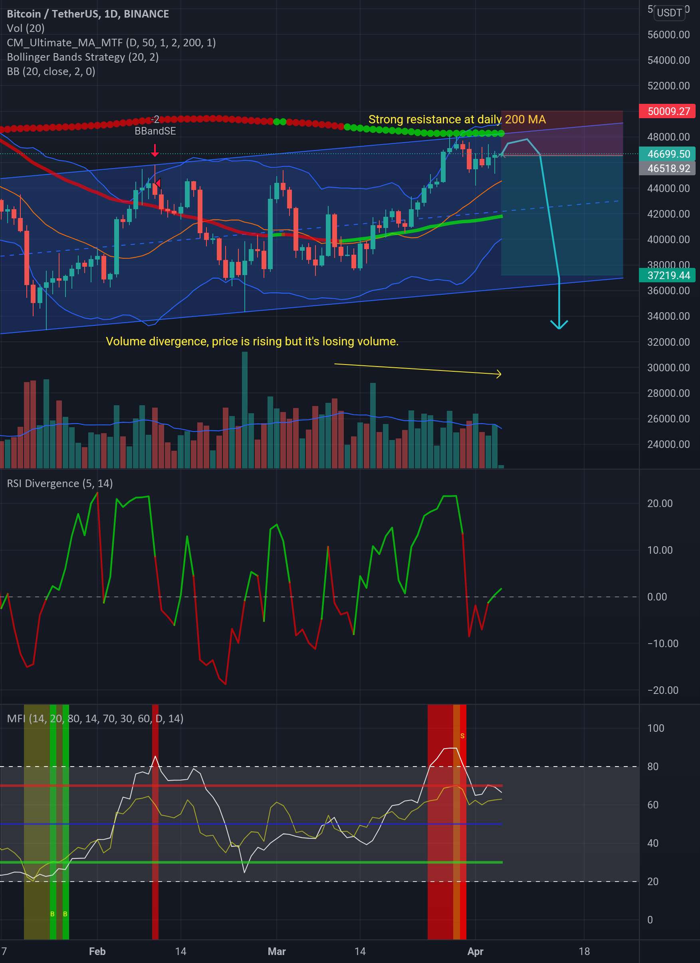Click the yellow volume trend arrow
Viewport: 700px width, 963px height.
[418, 369]
